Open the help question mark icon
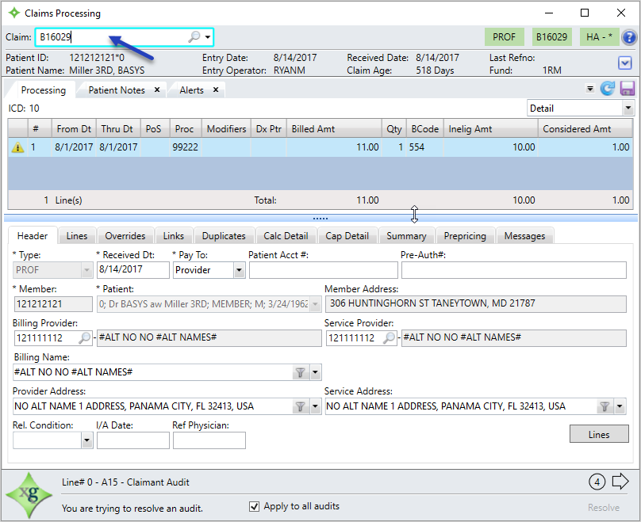641x522 pixels. [x=629, y=37]
